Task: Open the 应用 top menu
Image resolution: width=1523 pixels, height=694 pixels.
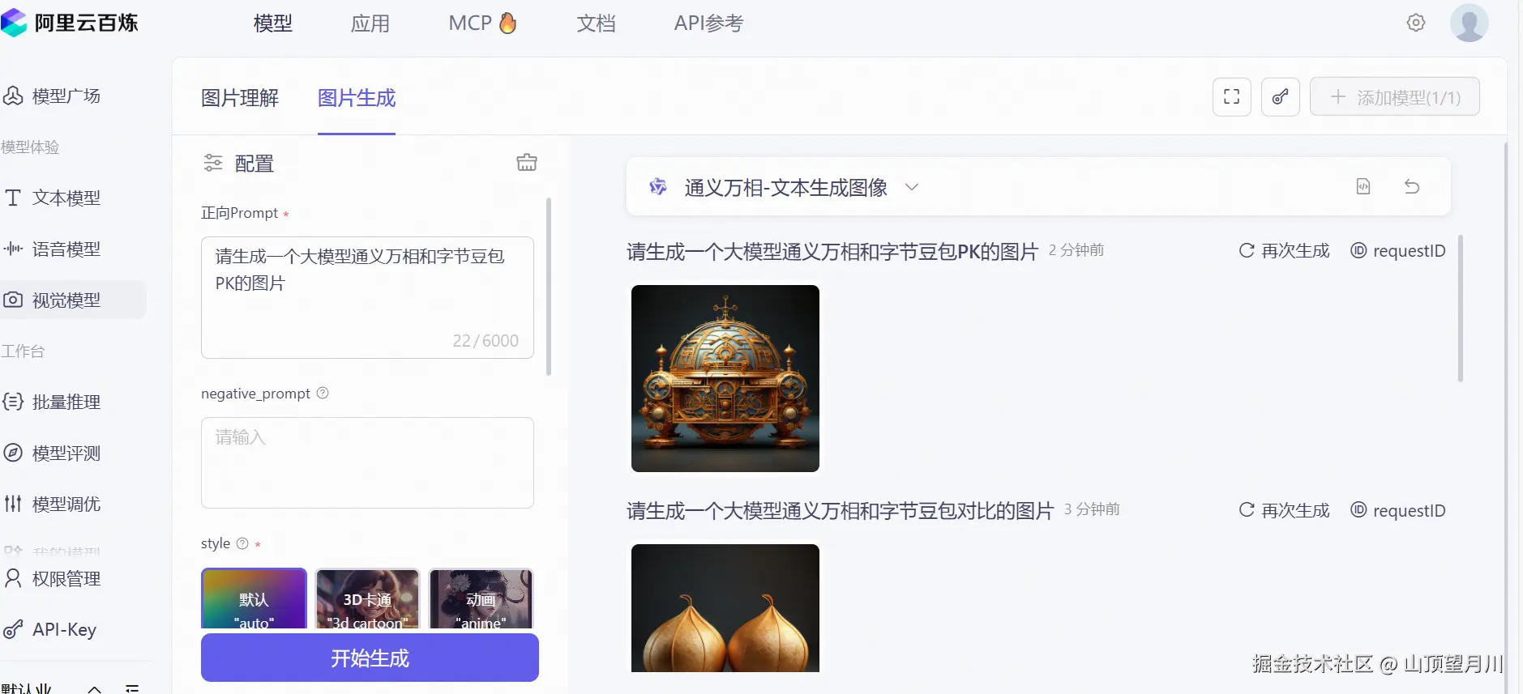Action: (x=370, y=23)
